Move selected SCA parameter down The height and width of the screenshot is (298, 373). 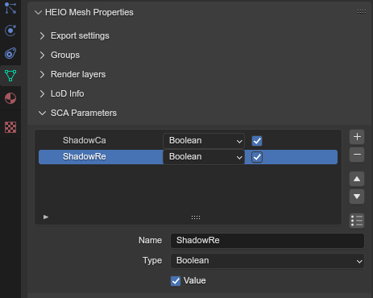pyautogui.click(x=357, y=197)
